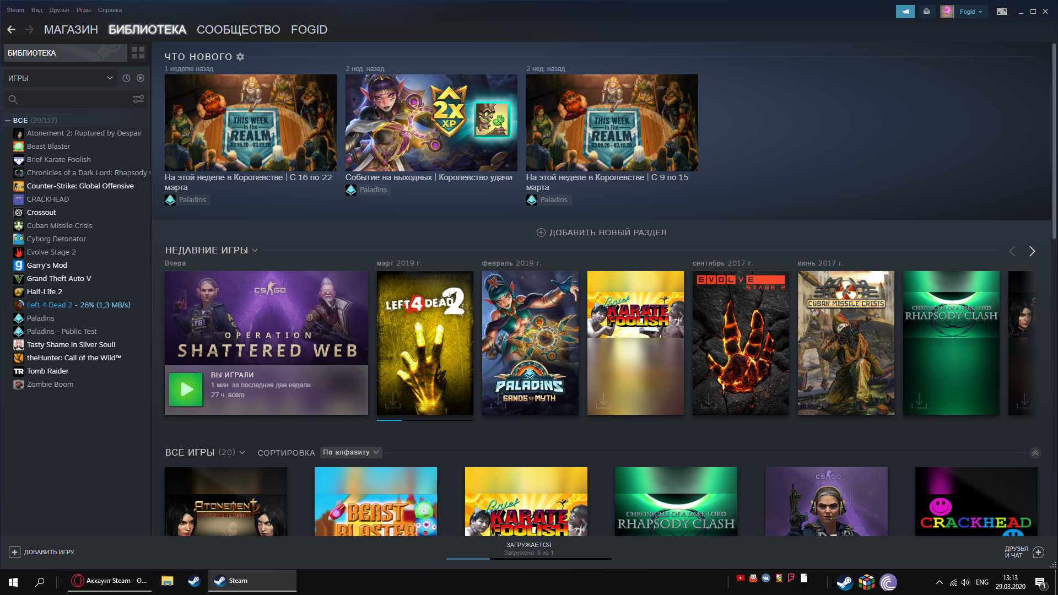Image resolution: width=1058 pixels, height=595 pixels.
Task: Open Beast Blaster cover in all games
Action: [x=376, y=501]
